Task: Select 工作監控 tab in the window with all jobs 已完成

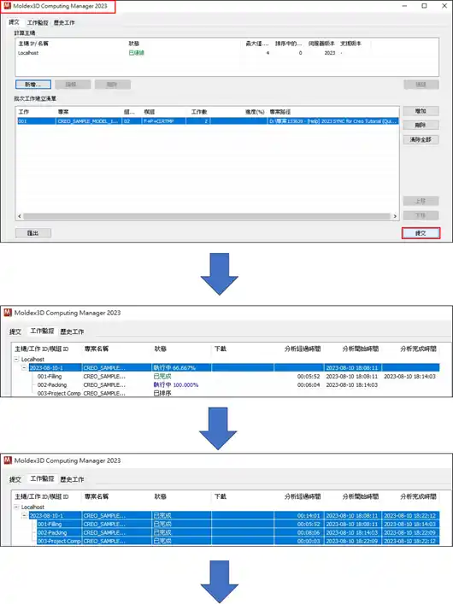Action: 42,478
